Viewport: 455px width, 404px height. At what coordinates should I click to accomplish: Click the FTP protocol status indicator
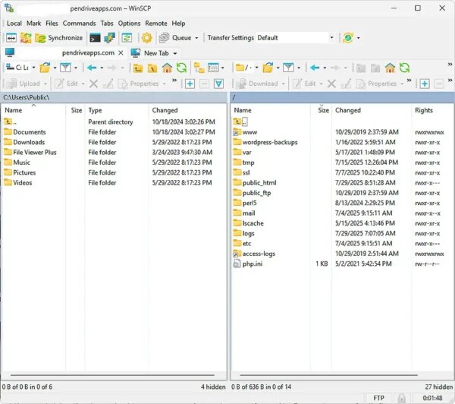pos(378,398)
